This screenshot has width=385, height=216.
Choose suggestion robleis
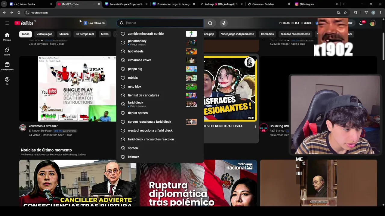[160, 78]
